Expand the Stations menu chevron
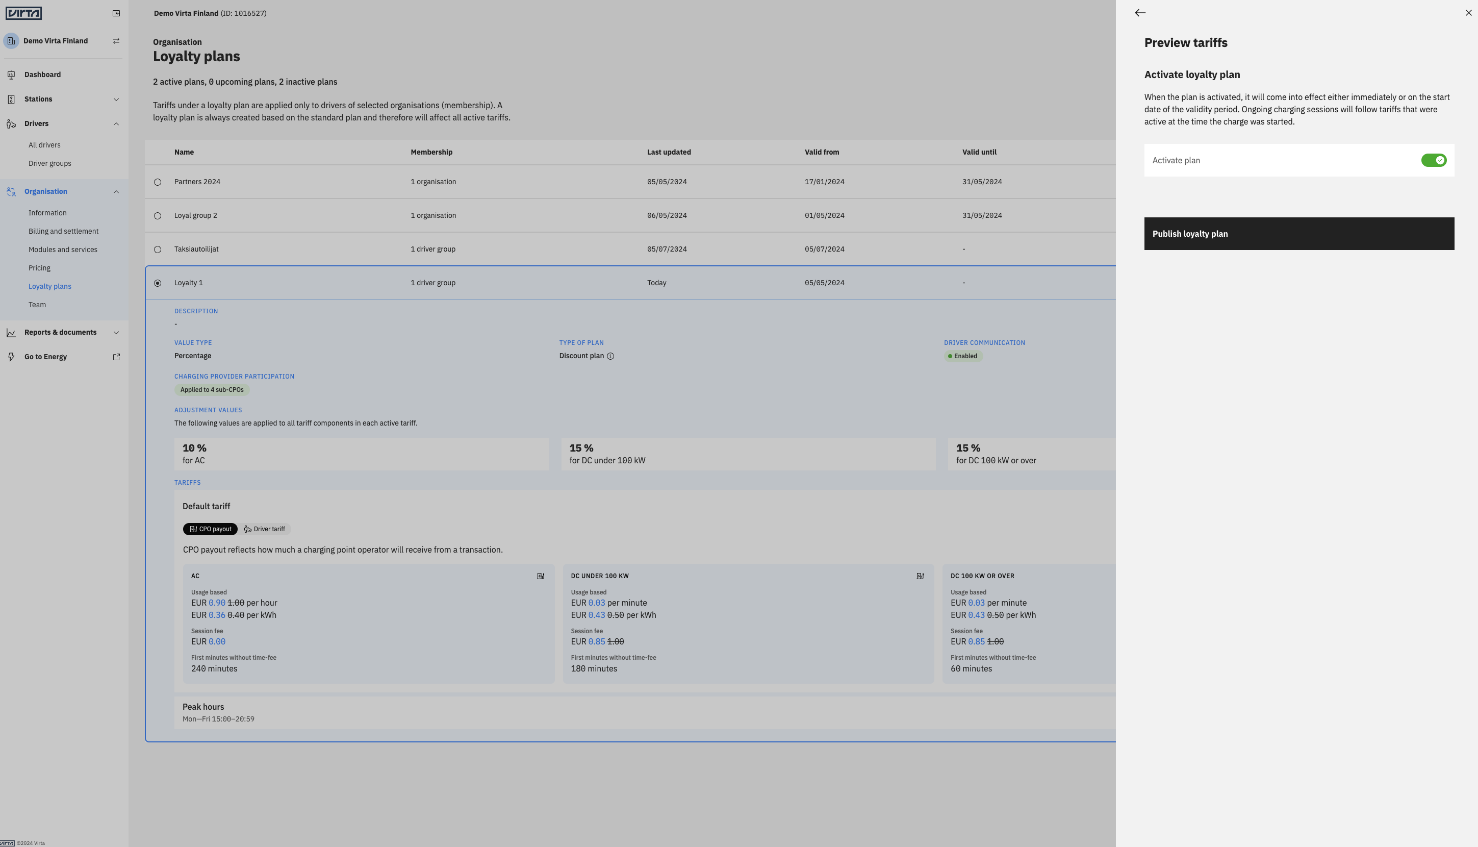 116,99
